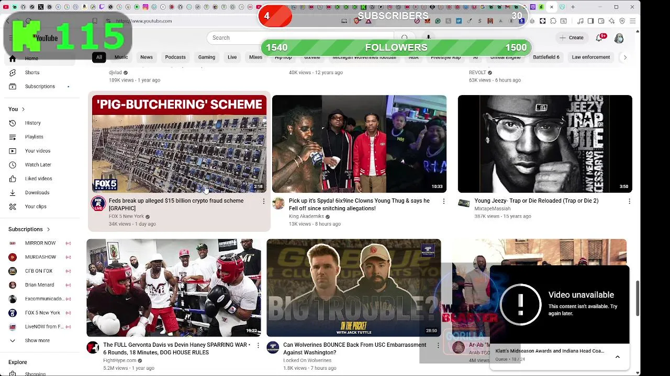Image resolution: width=670 pixels, height=376 pixels.
Task: Open more options for the Gervonta Davis video
Action: coord(258,345)
